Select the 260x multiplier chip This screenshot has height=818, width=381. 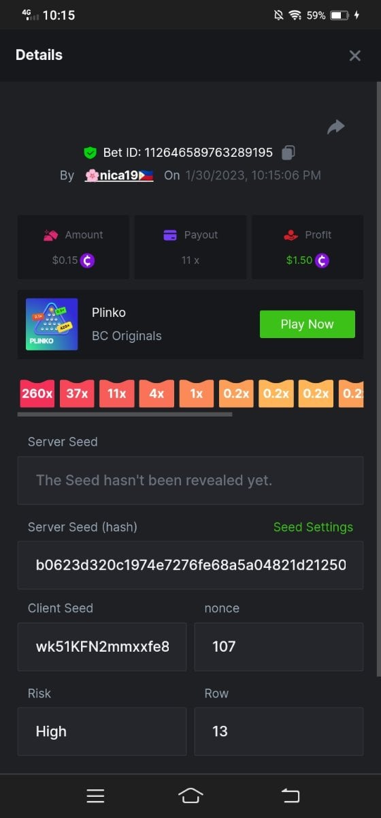[37, 393]
